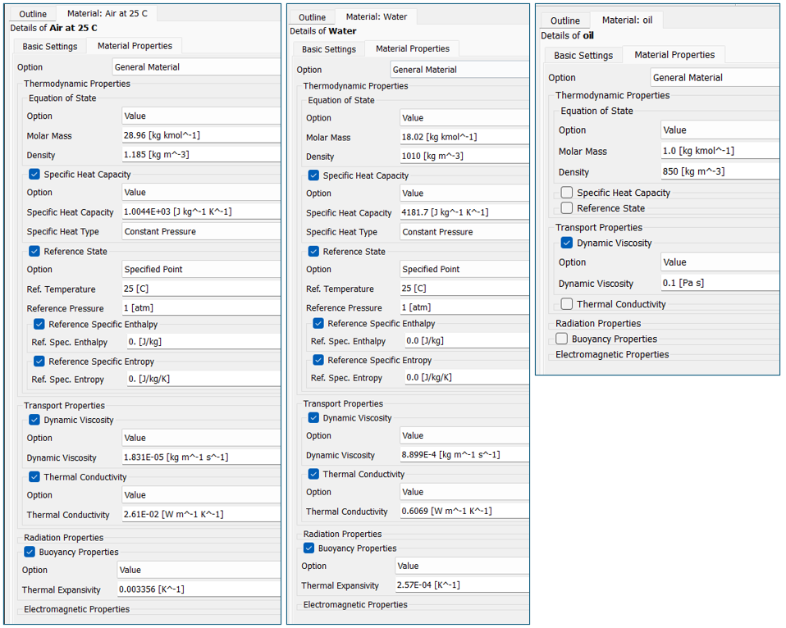Viewport: 786px width, 628px height.
Task: Select Basic Settings tab in Water panel
Action: coord(328,49)
